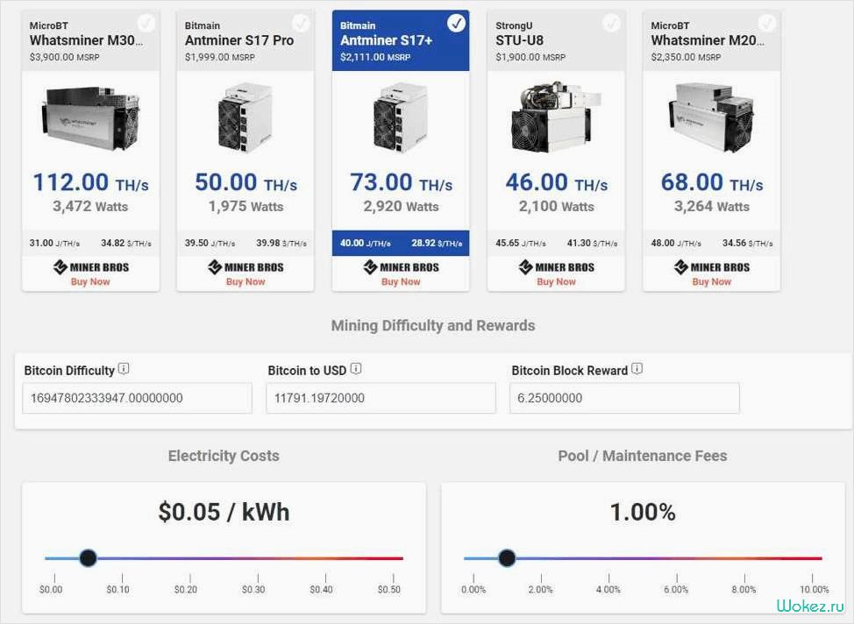
Task: Focus the Bitcoin Difficulty input field
Action: [x=138, y=398]
